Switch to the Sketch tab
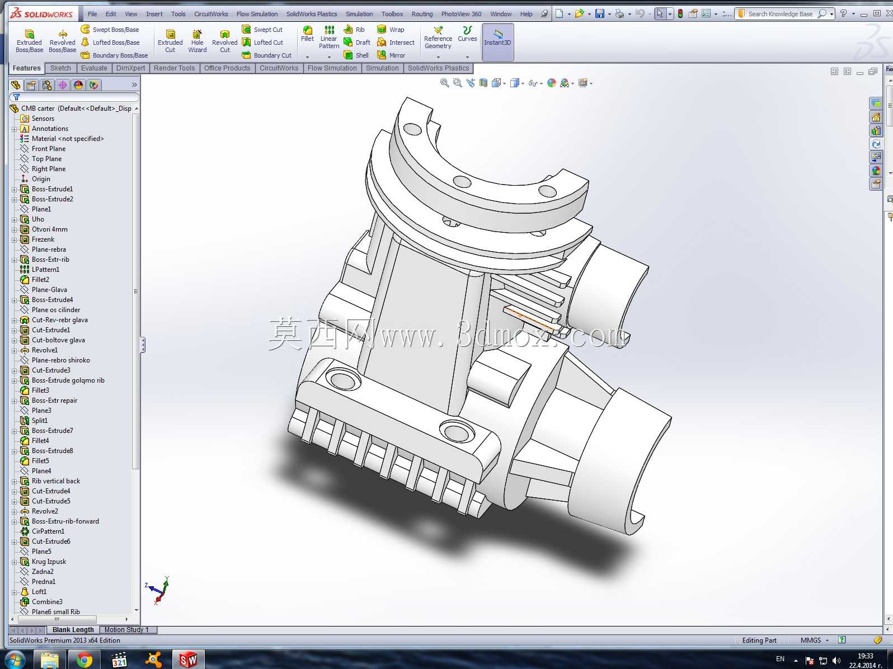 60,68
